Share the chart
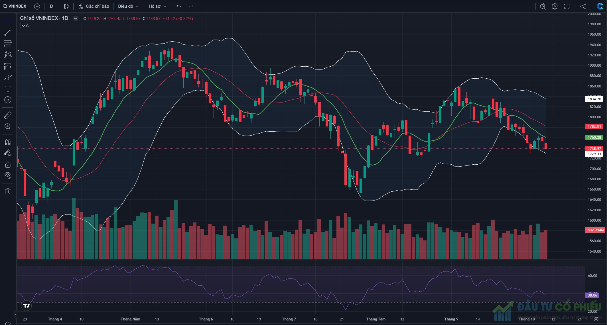 [583, 6]
